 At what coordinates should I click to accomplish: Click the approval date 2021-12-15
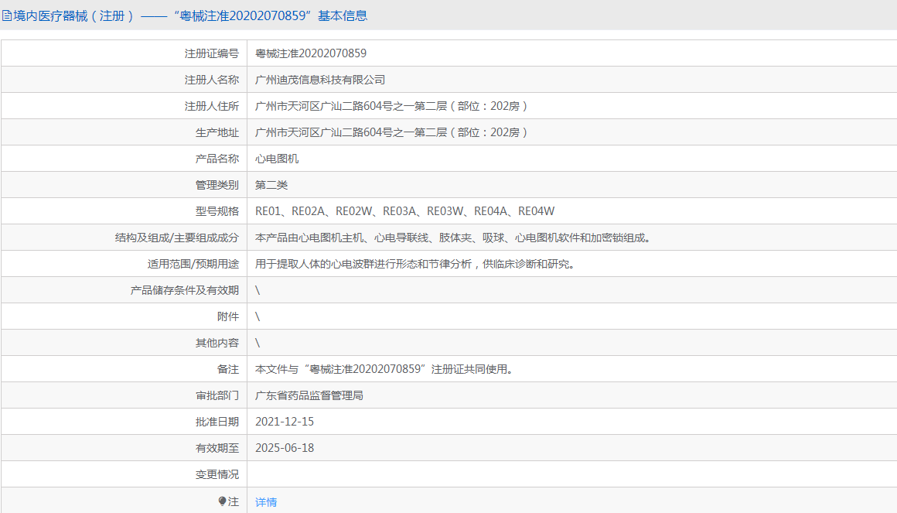pyautogui.click(x=285, y=422)
